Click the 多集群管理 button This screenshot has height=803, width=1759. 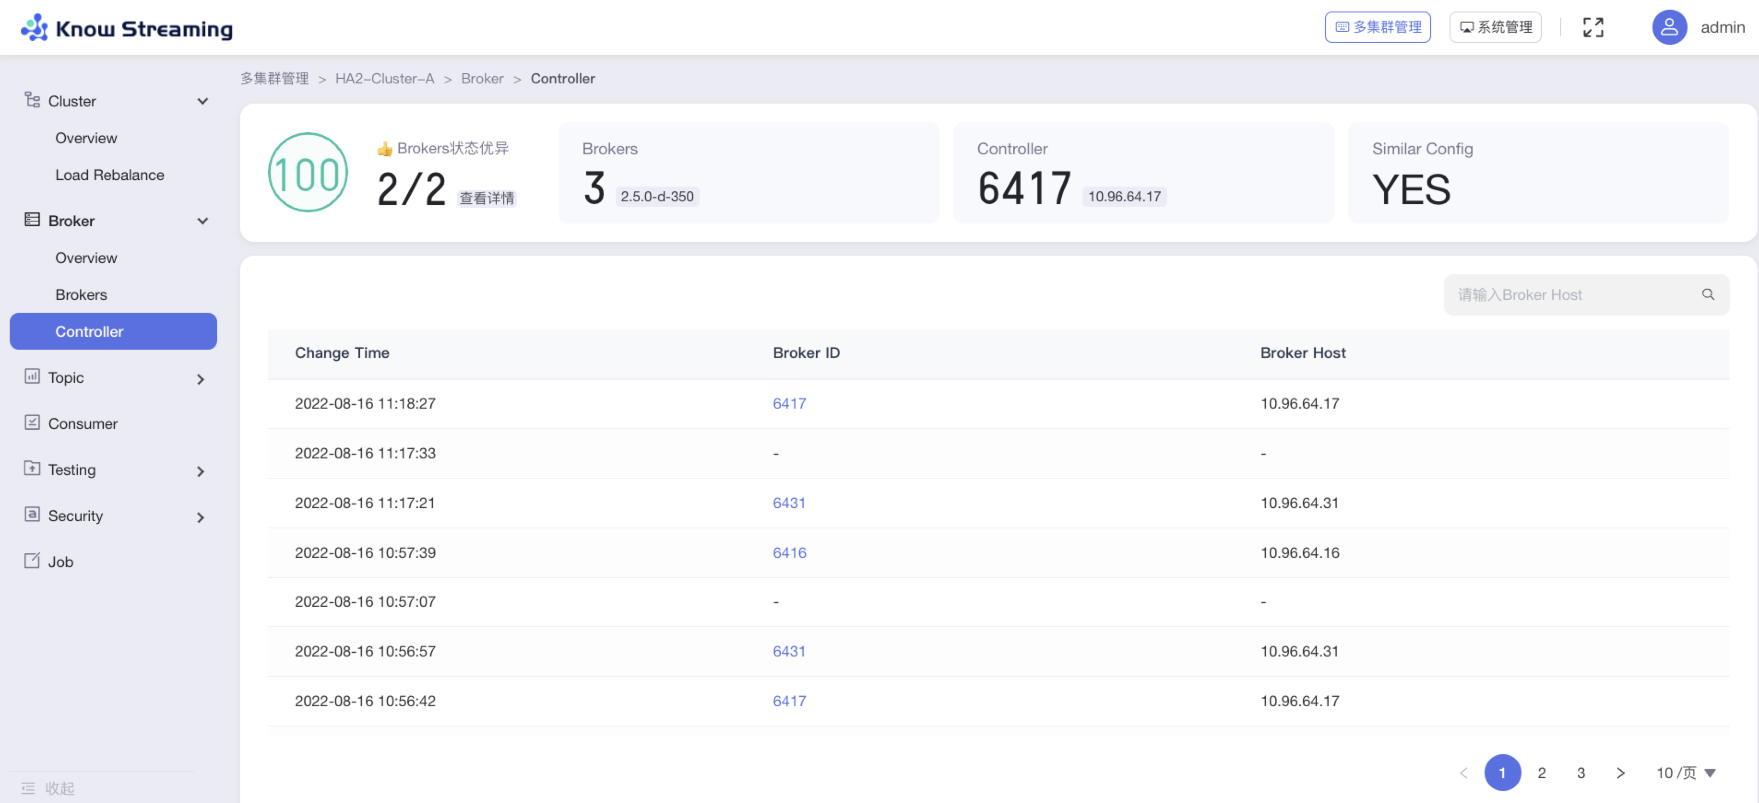(1377, 27)
